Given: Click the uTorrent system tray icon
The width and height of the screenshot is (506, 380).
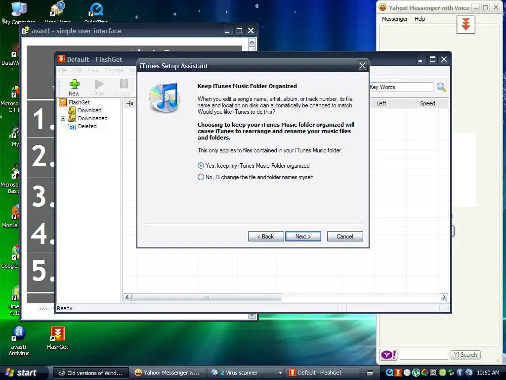Looking at the screenshot, I should point(416,373).
